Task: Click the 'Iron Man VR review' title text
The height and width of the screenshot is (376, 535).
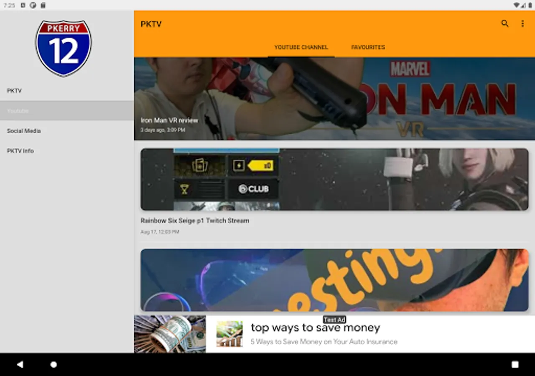Action: click(x=169, y=120)
